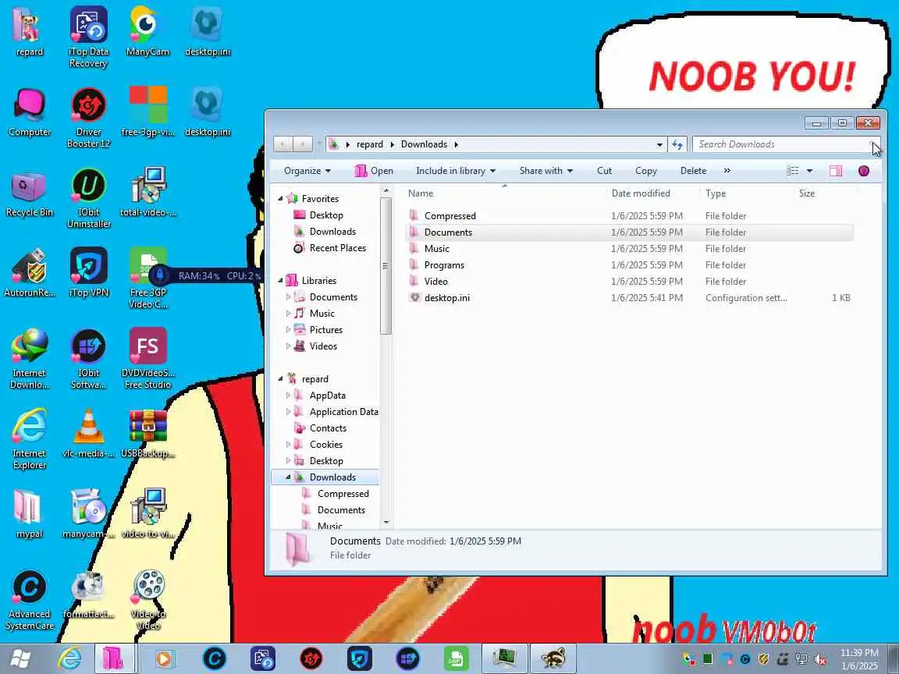Open the Include in library dropdown
Image resolution: width=899 pixels, height=674 pixels.
click(x=456, y=171)
